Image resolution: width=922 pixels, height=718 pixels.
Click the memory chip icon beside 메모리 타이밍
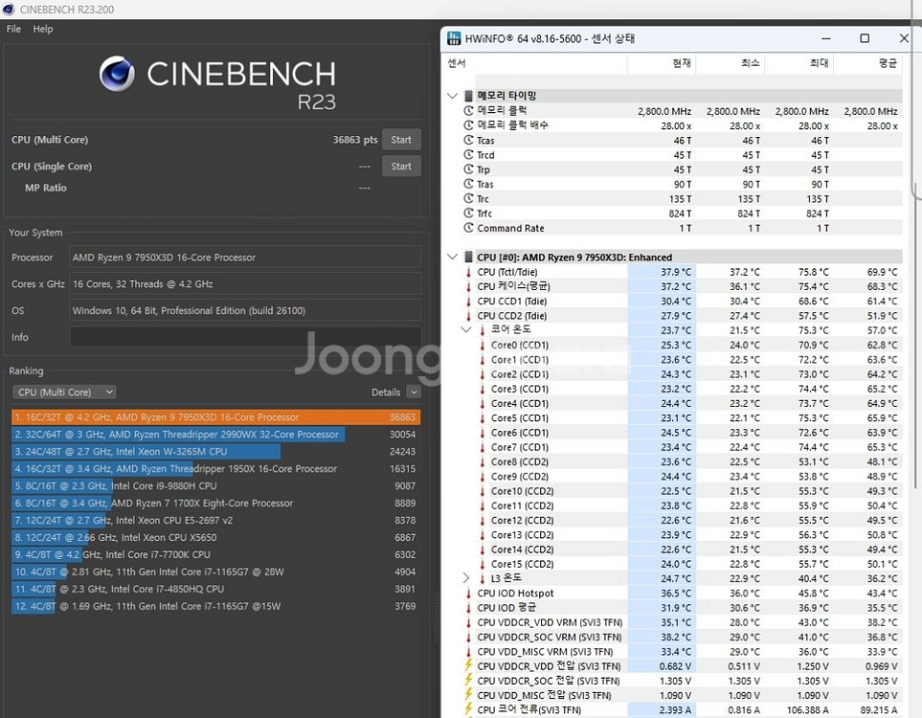468,96
